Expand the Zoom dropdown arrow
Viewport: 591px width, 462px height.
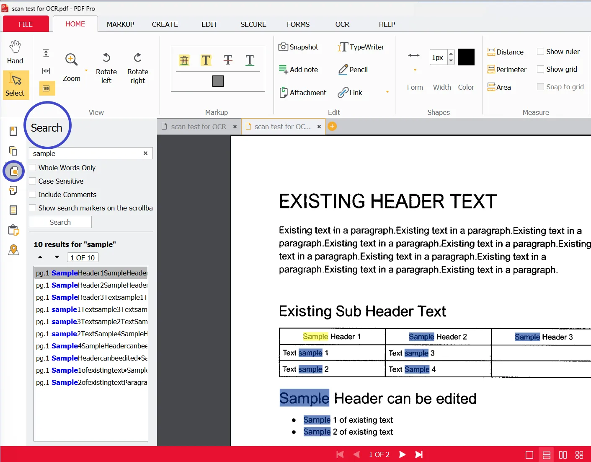pos(86,70)
